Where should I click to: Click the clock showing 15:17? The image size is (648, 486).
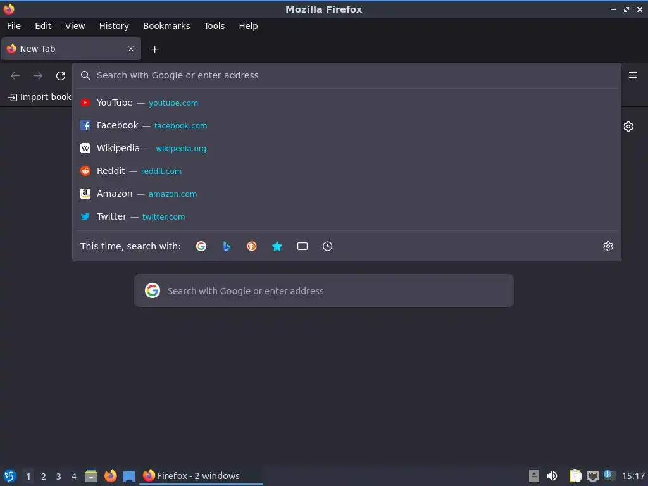[x=633, y=476]
